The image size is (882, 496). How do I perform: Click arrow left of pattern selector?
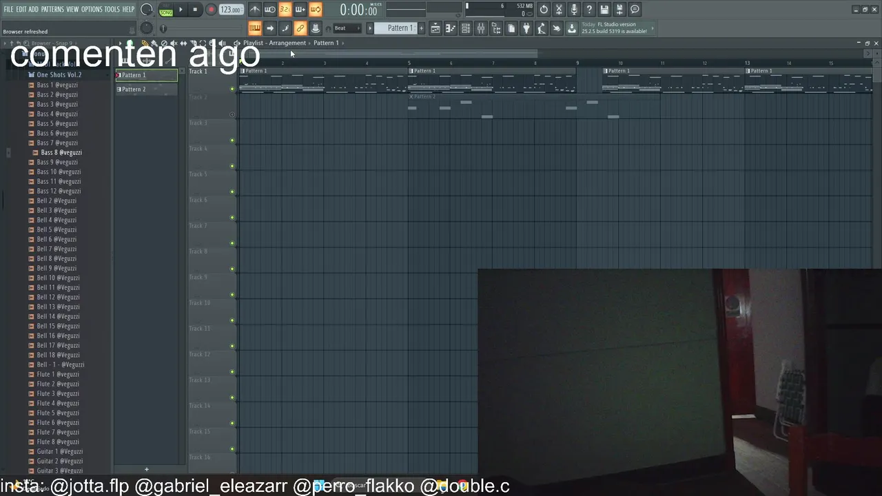(370, 28)
